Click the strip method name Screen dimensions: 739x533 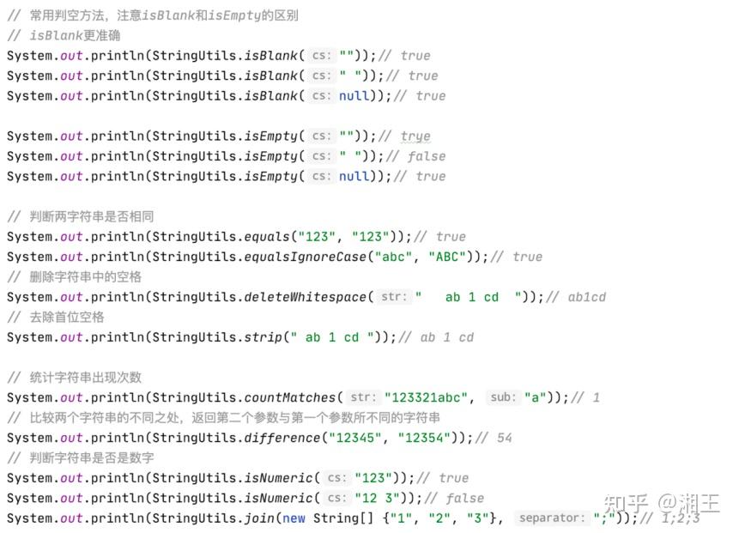tap(263, 337)
